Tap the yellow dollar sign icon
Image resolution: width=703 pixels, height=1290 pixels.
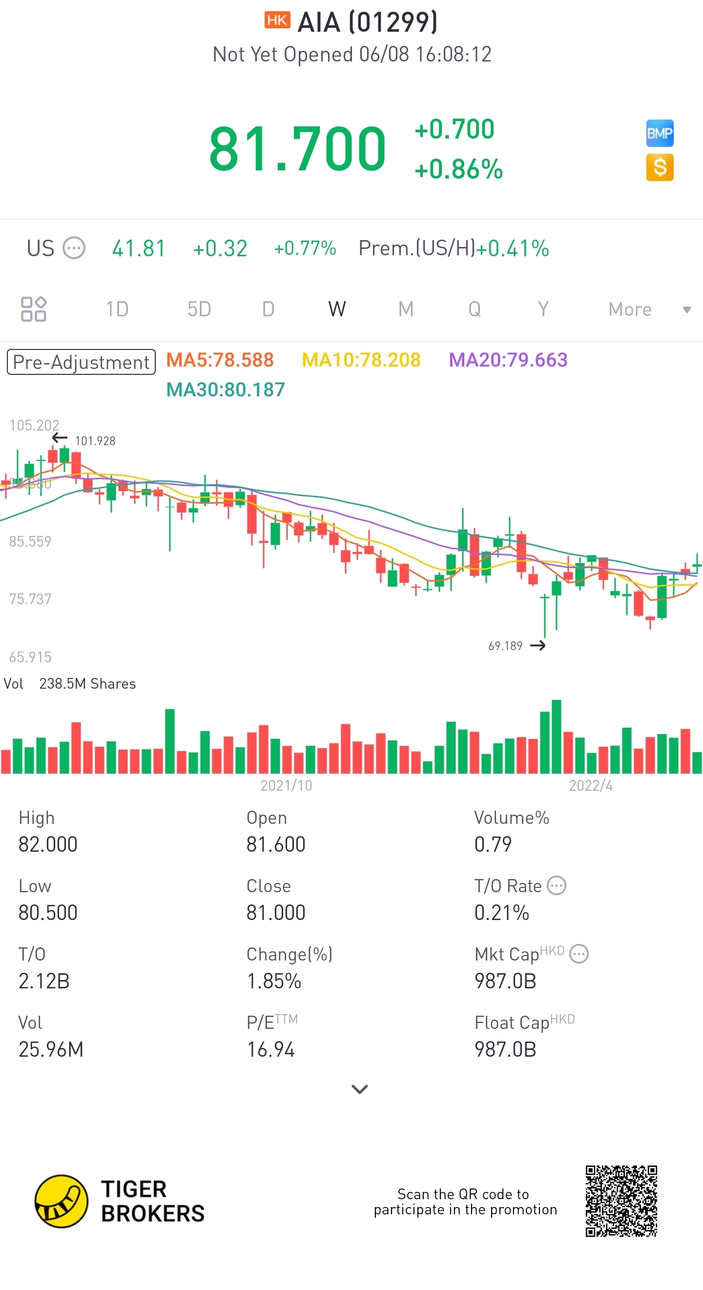pos(660,167)
